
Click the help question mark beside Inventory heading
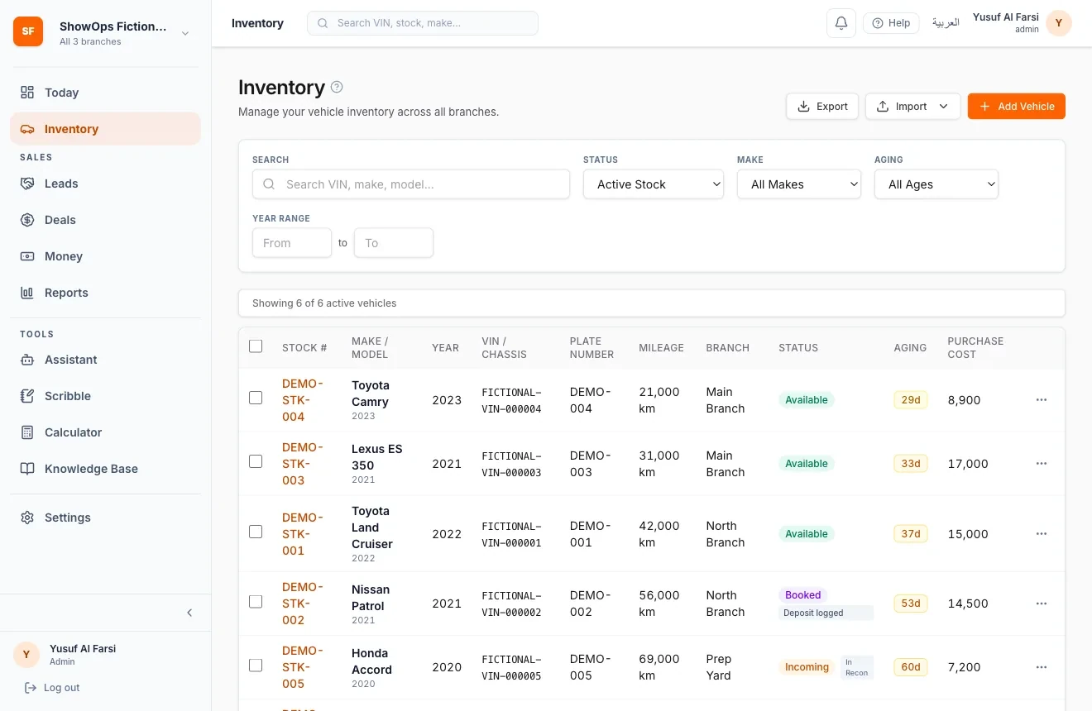tap(337, 87)
